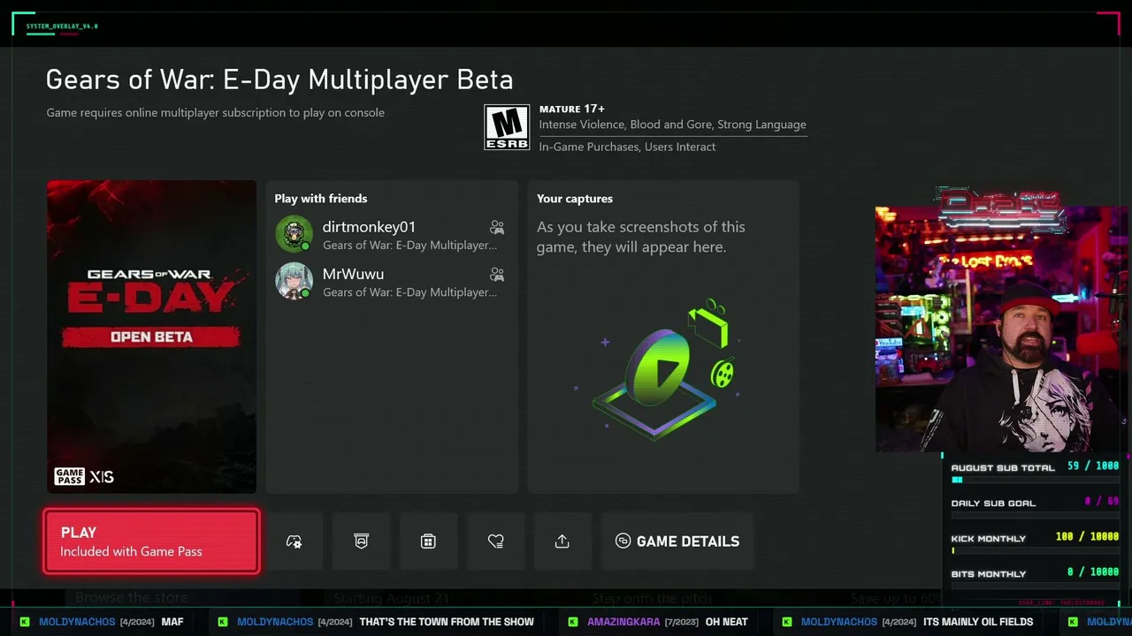Open the store add-ons grid icon
The image size is (1132, 636).
(428, 541)
